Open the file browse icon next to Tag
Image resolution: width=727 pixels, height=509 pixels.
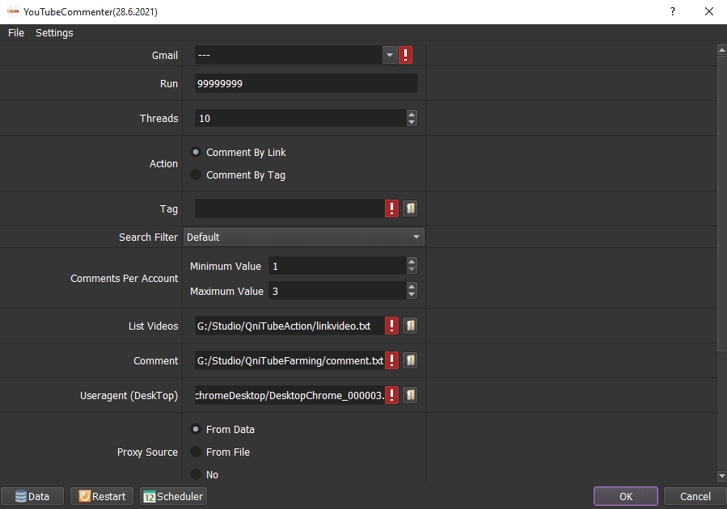click(410, 209)
